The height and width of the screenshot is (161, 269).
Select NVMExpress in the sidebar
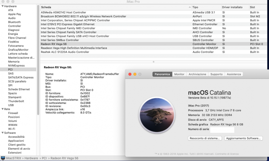coord(16,65)
